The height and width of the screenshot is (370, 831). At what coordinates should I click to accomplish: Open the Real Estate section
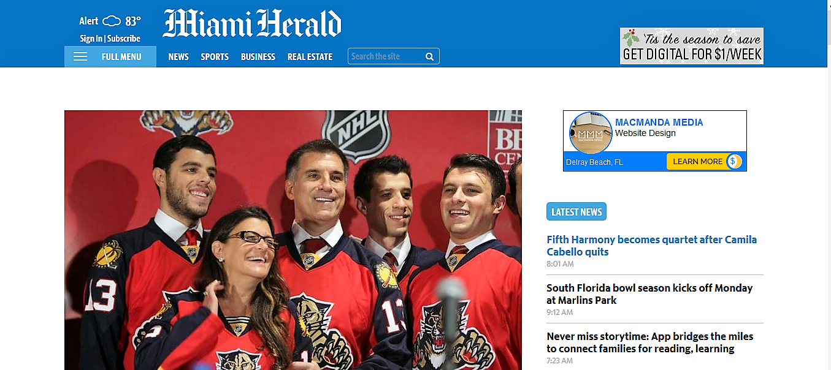pyautogui.click(x=310, y=56)
